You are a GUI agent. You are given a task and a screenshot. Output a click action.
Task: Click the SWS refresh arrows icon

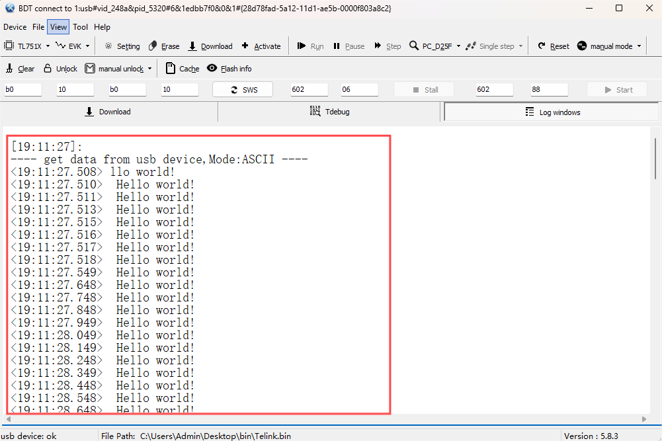pyautogui.click(x=234, y=90)
